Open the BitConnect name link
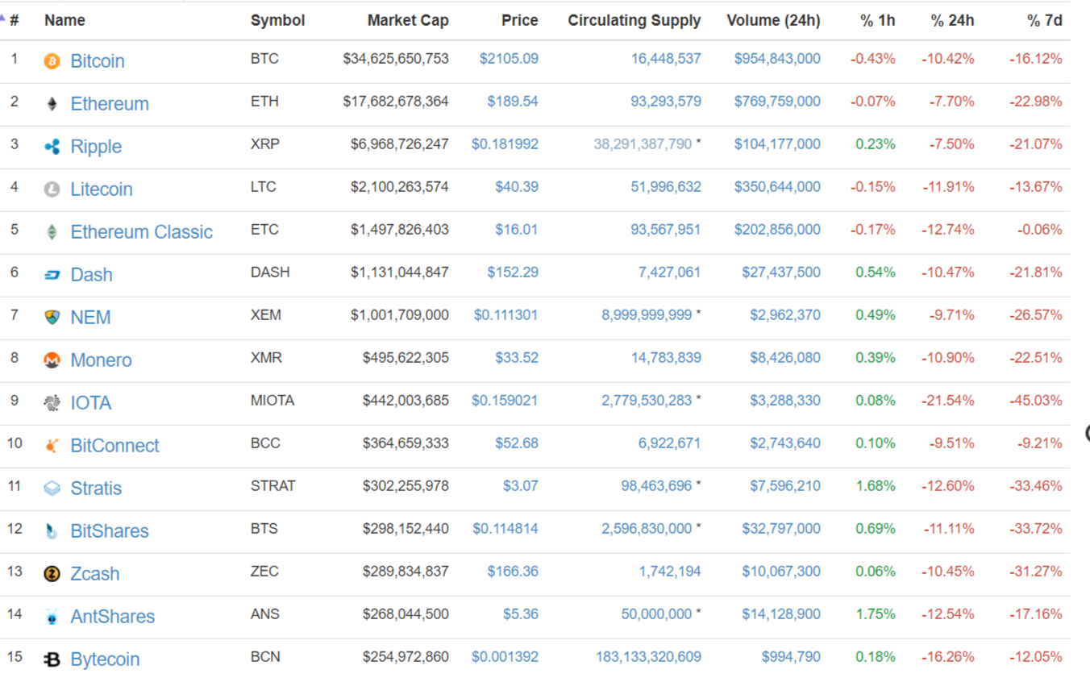Viewport: 1090px width, 678px height. tap(114, 446)
